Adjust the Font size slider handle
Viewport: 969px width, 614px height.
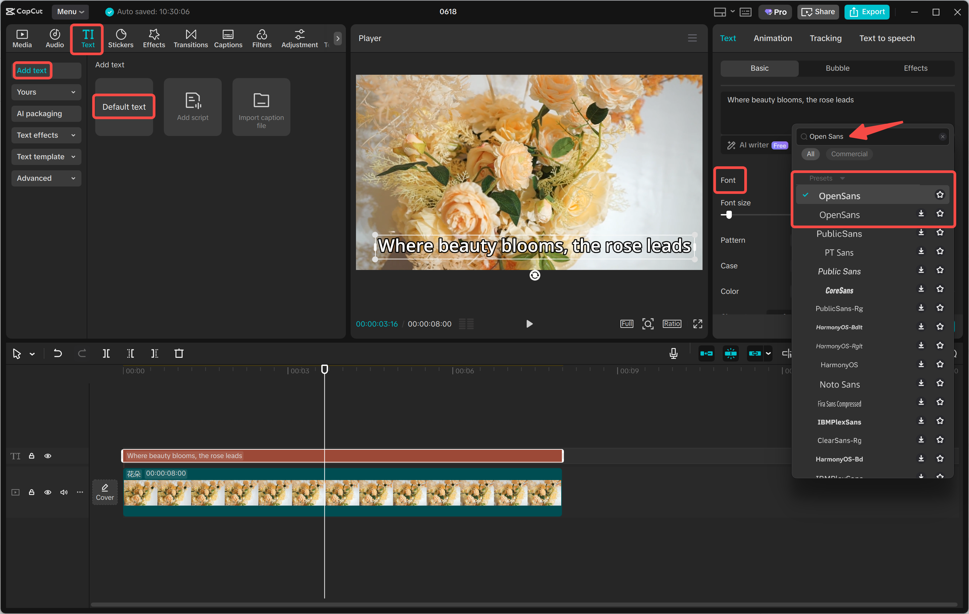[729, 215]
